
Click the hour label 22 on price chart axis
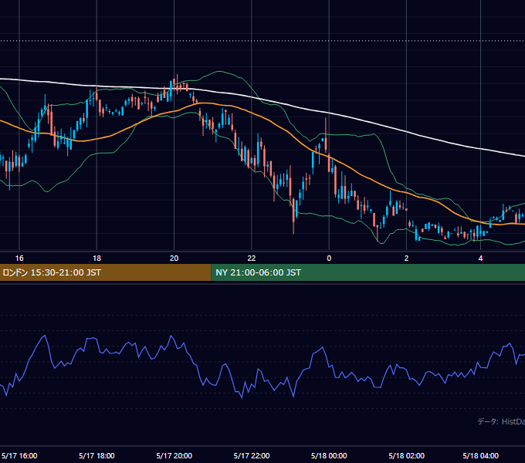252,258
